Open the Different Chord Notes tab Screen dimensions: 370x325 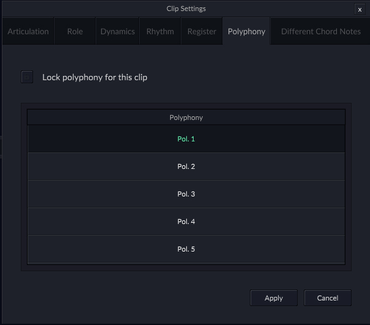pos(321,32)
